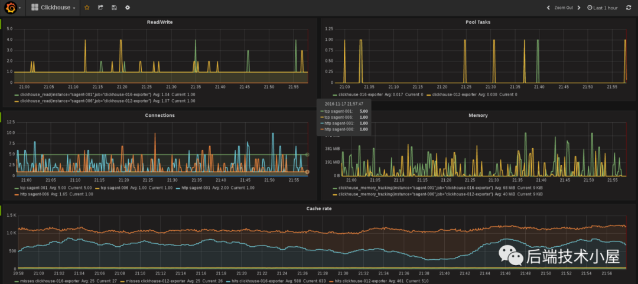Click the dashboard grid icon beside Clickhouse

[35, 8]
